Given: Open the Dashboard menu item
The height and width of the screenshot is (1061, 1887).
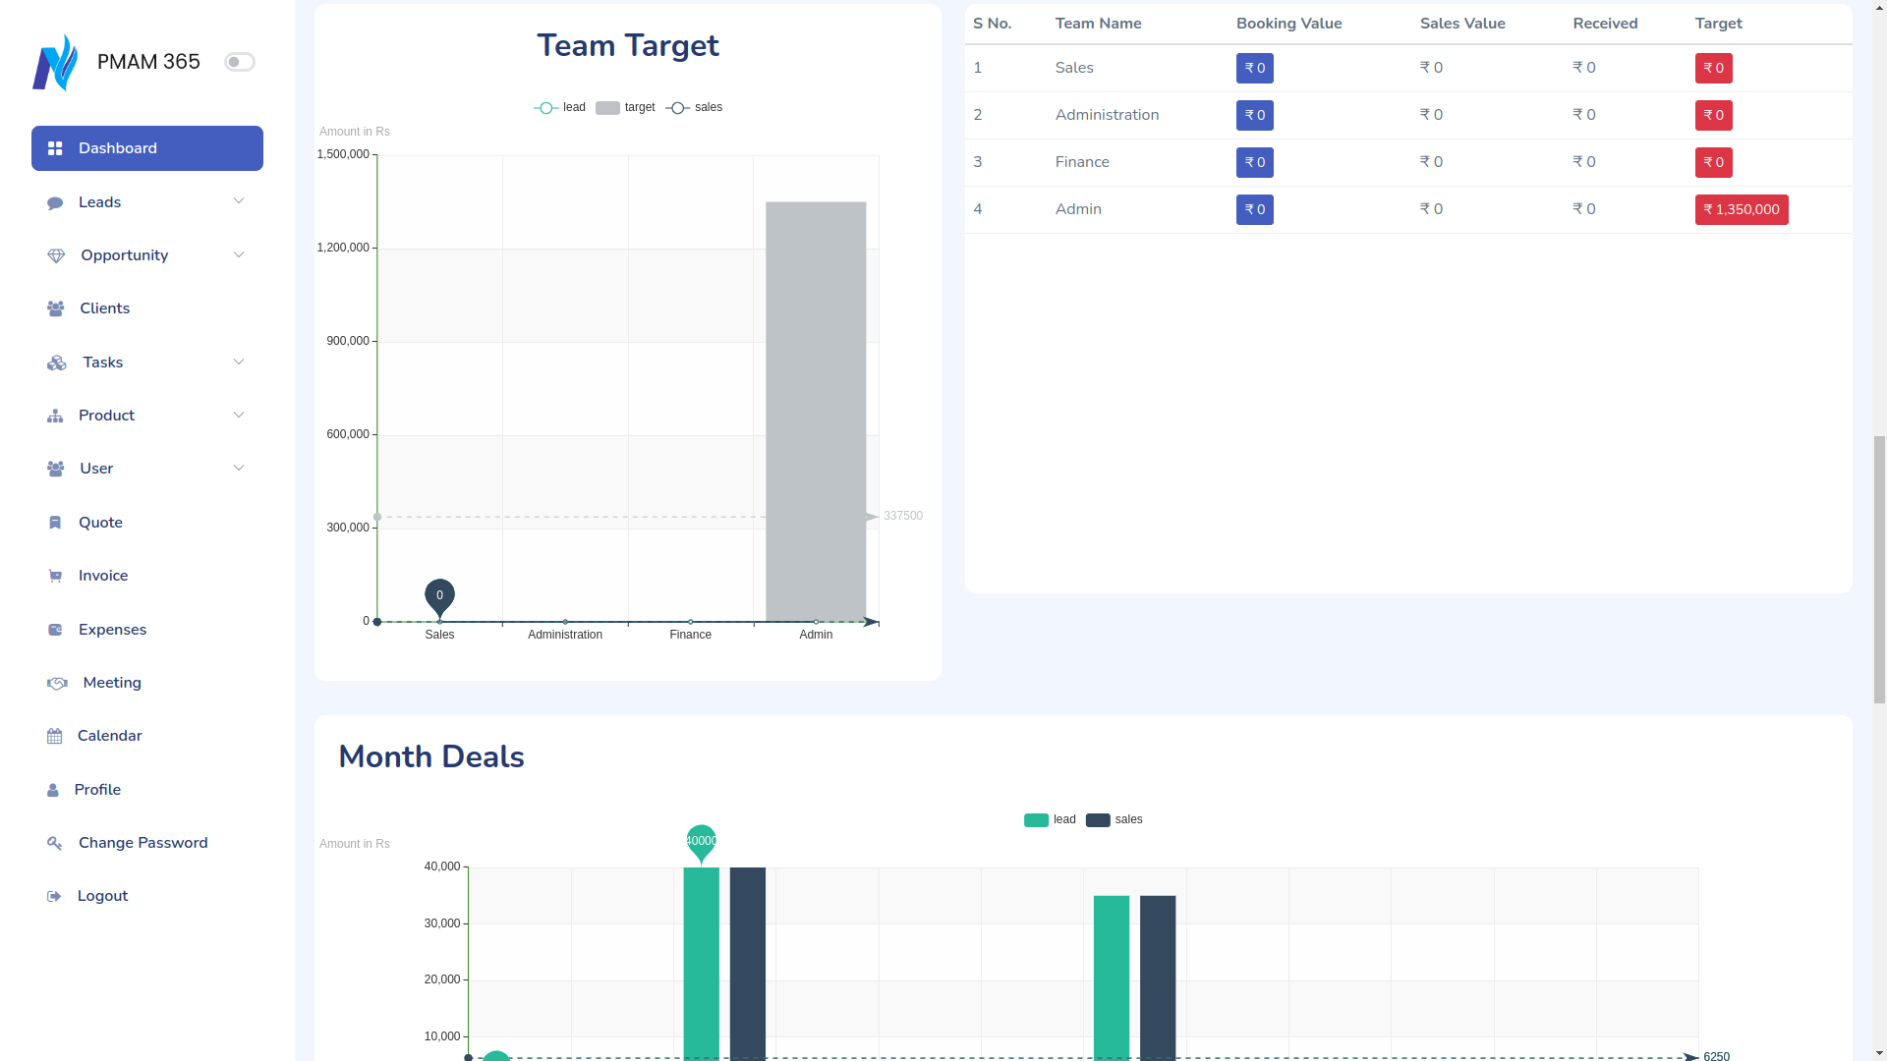Looking at the screenshot, I should point(147,148).
